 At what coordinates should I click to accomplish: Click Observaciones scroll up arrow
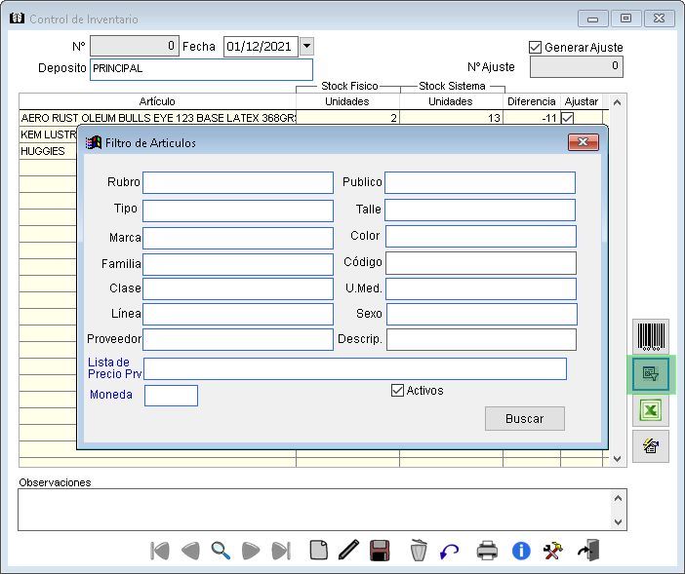point(618,498)
